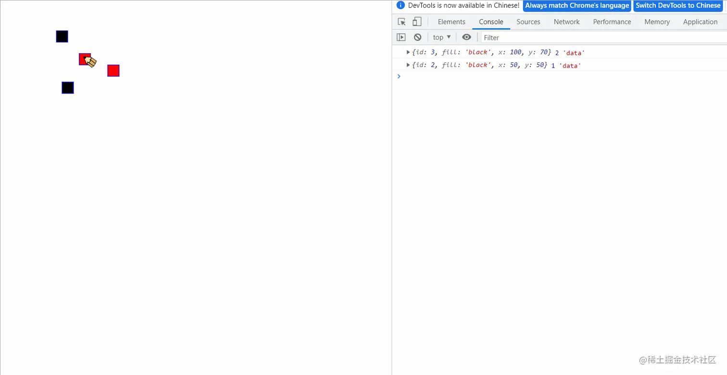The image size is (727, 375).
Task: Click the red square under the cursor
Action: point(85,59)
